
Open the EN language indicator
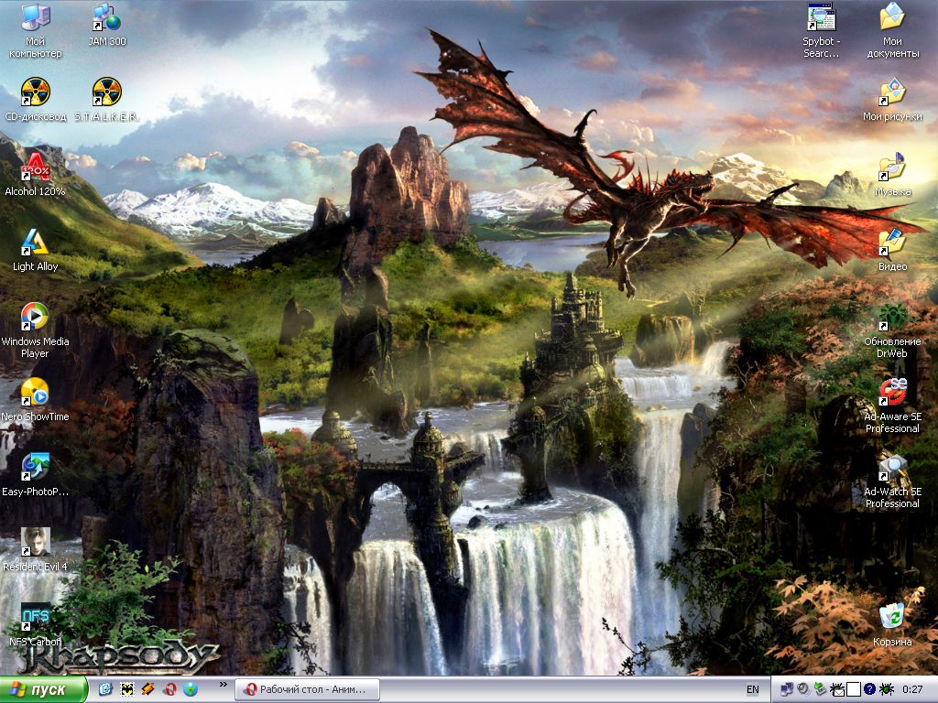tap(753, 690)
